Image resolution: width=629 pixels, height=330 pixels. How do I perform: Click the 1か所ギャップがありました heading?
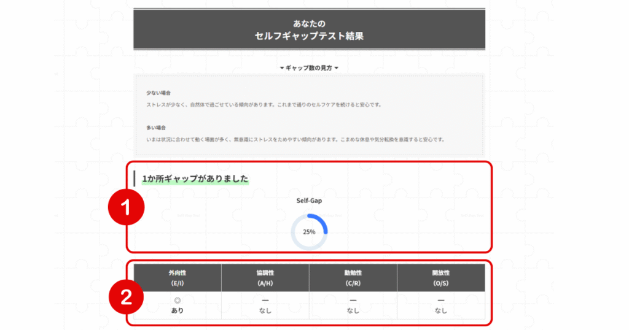(195, 178)
